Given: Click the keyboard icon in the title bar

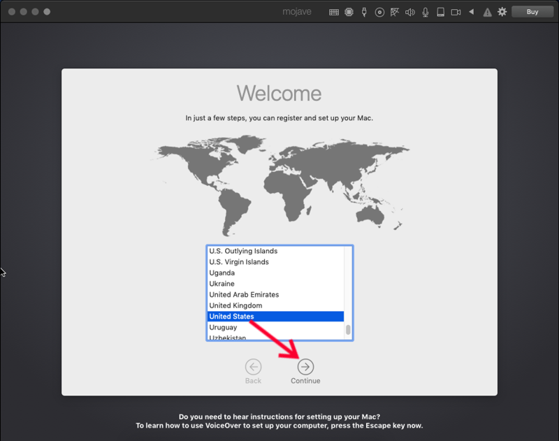Looking at the screenshot, I should 334,12.
